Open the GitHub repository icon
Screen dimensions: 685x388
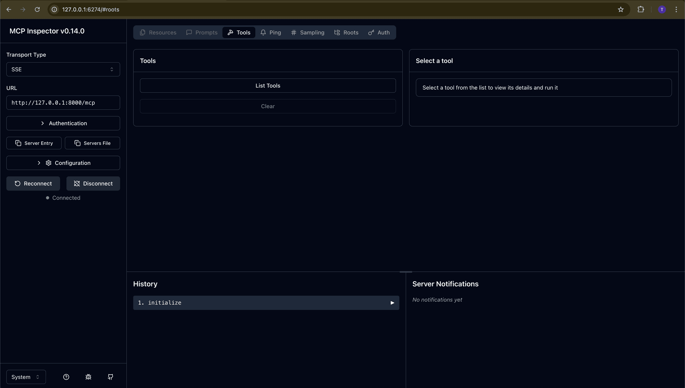coord(110,377)
